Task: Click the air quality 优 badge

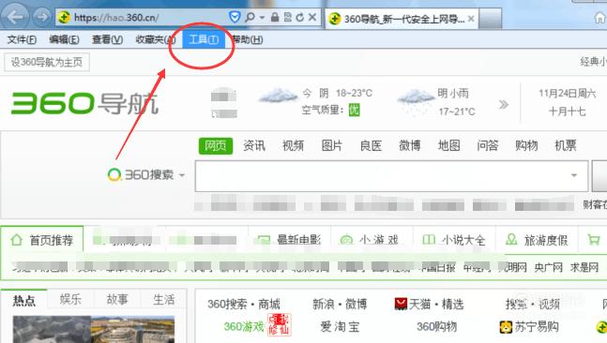Action: click(x=354, y=110)
